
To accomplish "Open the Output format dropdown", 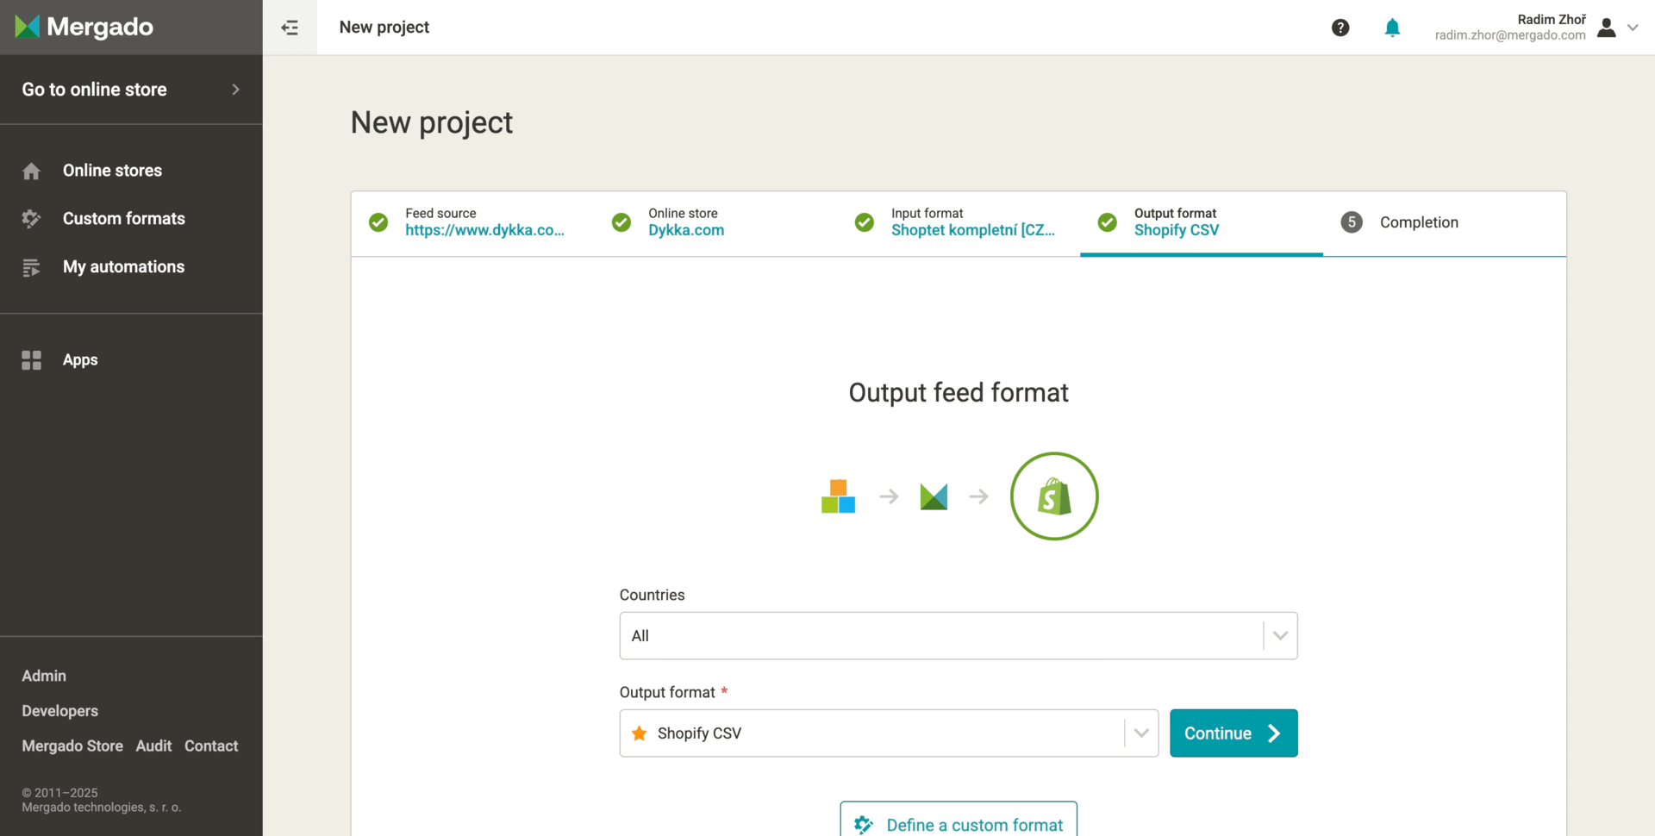I will (1141, 733).
